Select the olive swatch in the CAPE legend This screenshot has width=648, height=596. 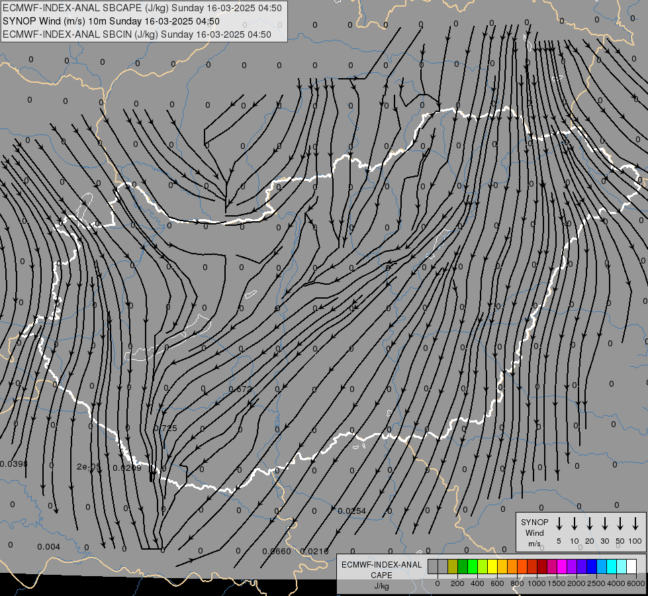click(x=453, y=566)
